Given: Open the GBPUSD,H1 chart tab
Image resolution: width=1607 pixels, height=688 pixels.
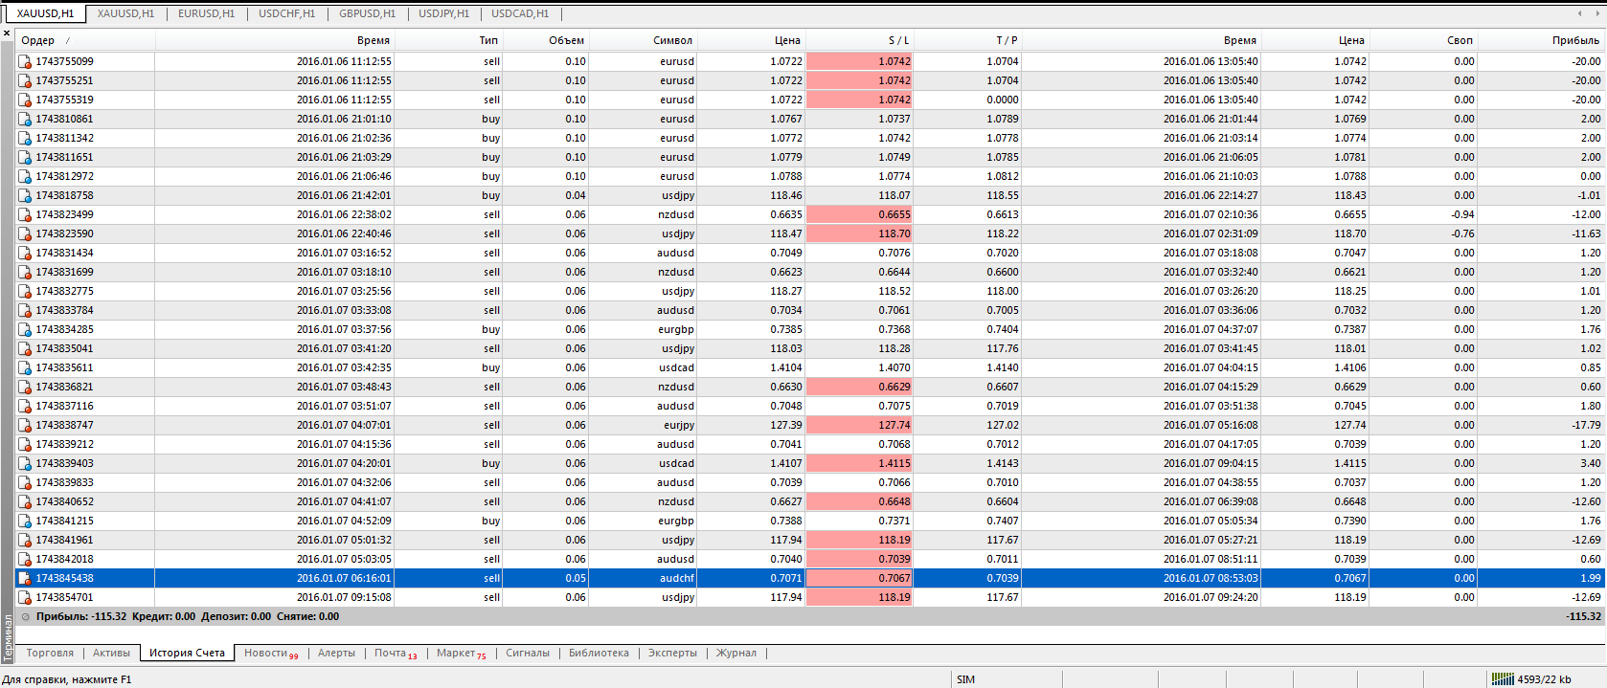Looking at the screenshot, I should [x=367, y=13].
